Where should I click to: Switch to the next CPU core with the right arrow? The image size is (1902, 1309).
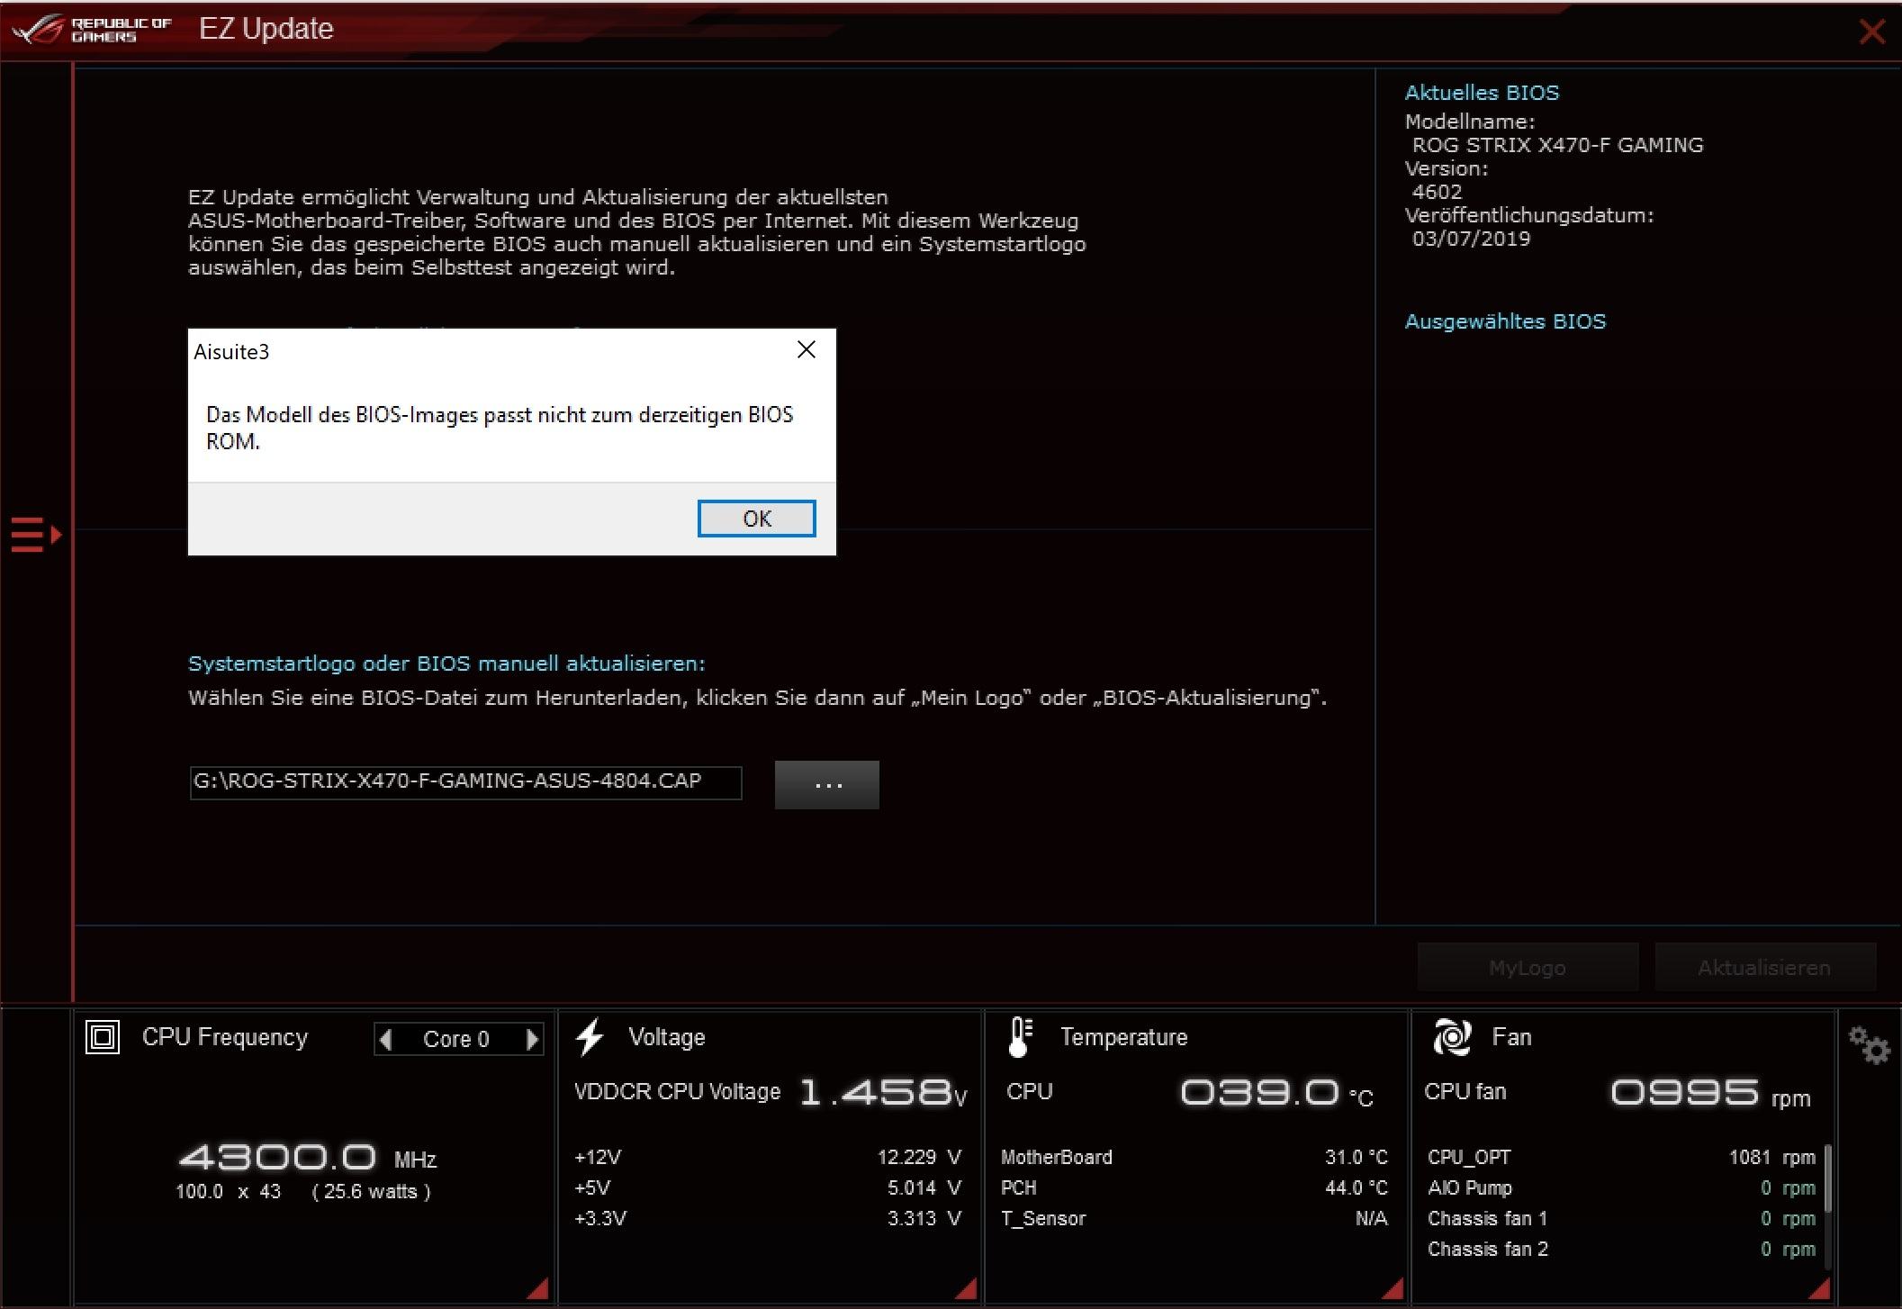(x=532, y=1040)
